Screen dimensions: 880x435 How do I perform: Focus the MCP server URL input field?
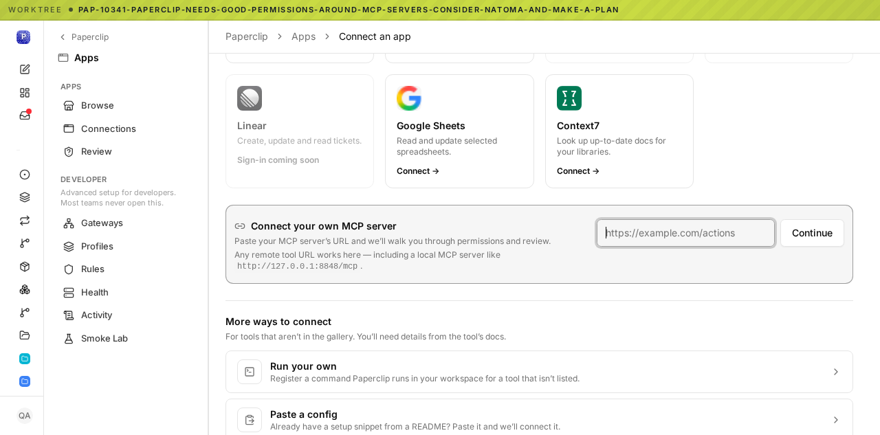685,233
